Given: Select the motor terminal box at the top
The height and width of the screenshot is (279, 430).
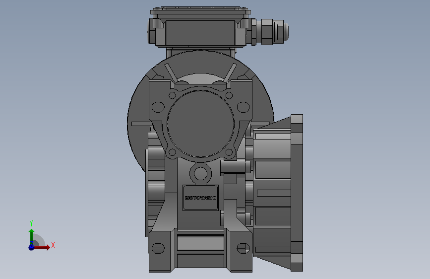Looking at the screenshot, I should 200,27.
